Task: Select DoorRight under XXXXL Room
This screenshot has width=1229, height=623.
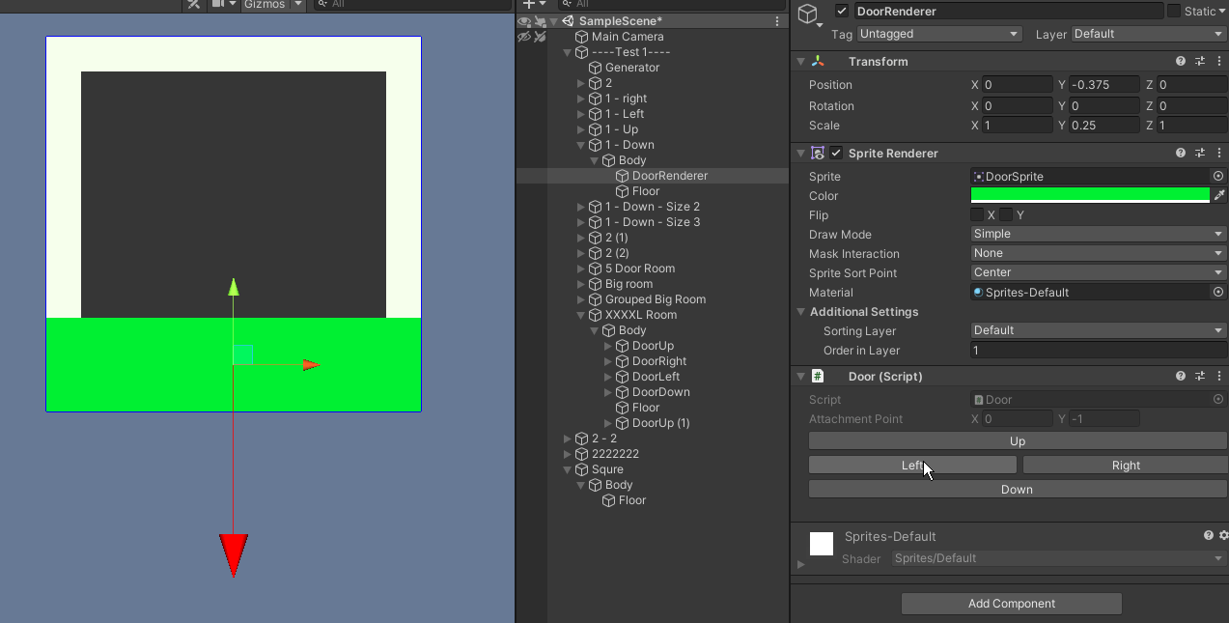Action: [658, 361]
